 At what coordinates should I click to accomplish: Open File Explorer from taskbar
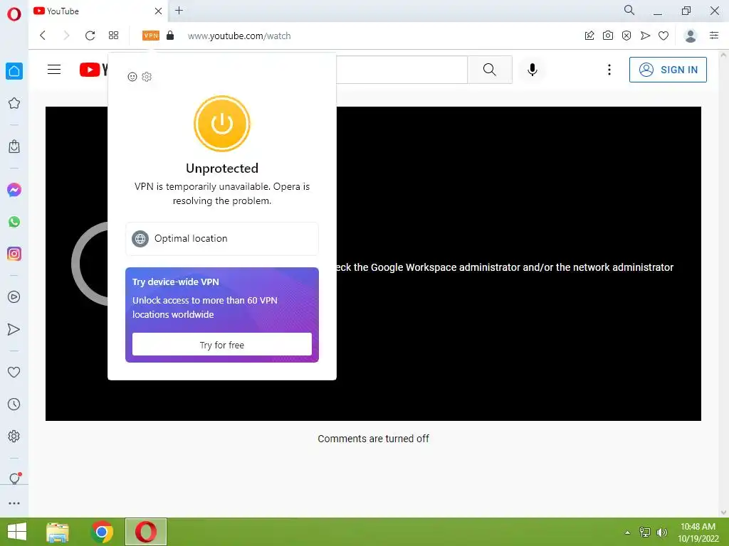(58, 532)
